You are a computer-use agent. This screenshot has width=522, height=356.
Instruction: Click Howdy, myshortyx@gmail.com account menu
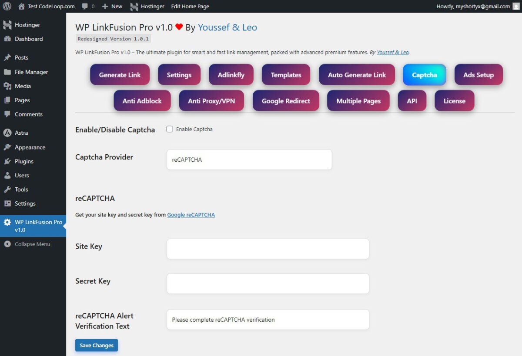473,7
